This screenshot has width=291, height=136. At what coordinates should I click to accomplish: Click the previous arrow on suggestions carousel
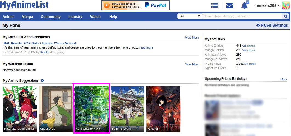7,109
